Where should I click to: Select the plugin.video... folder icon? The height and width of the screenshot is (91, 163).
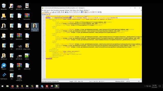click(27, 47)
